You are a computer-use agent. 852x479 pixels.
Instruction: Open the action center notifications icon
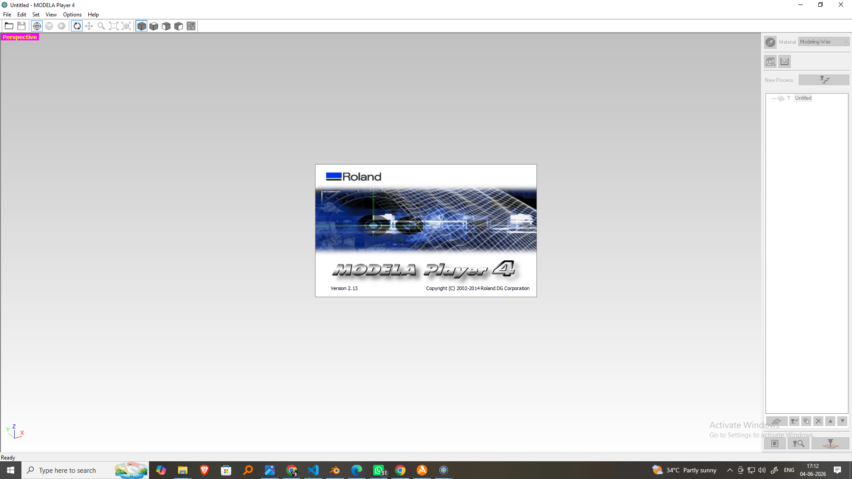coord(837,470)
